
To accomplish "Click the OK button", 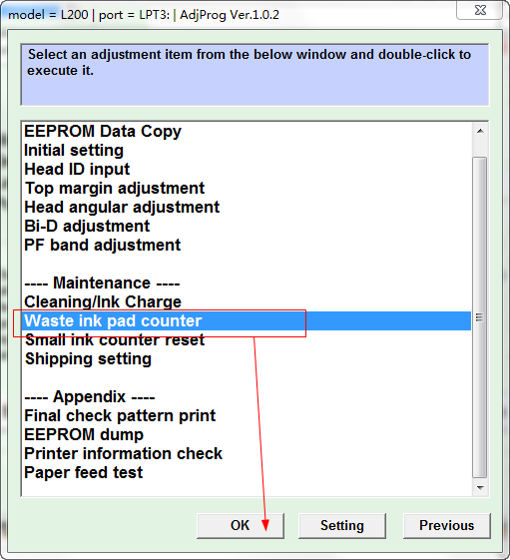I will point(240,526).
